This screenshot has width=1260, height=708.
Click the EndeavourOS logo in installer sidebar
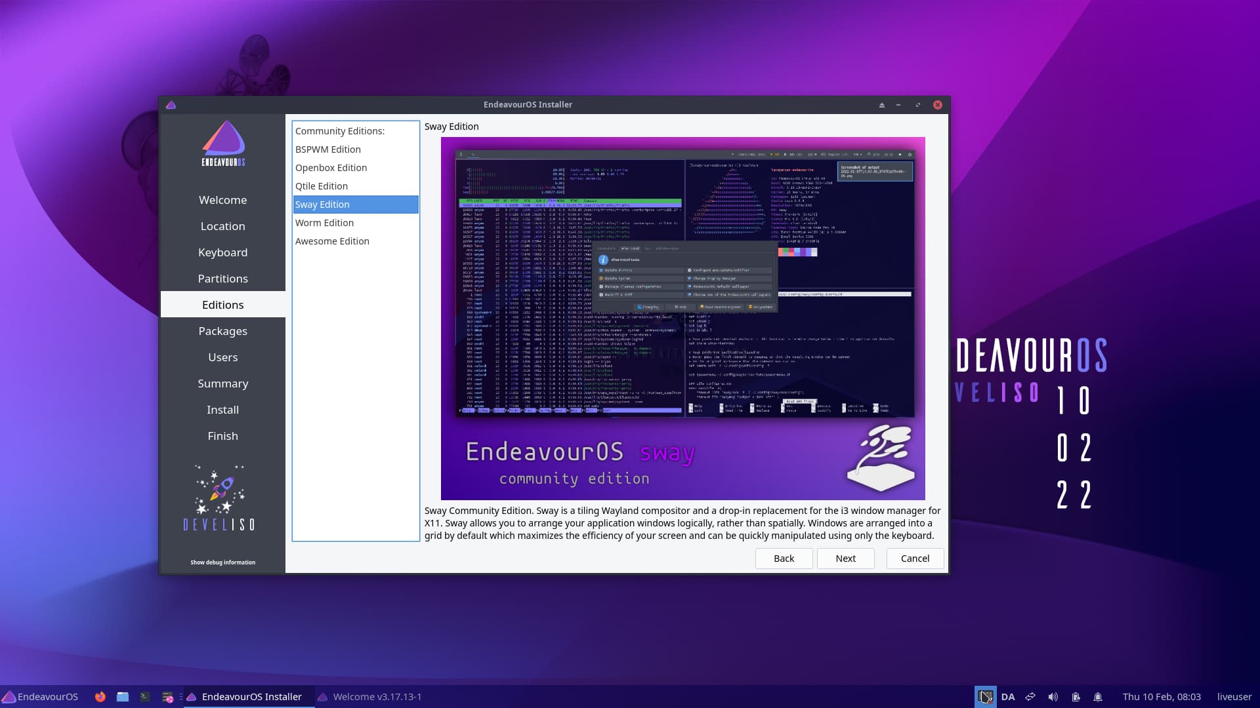(223, 143)
